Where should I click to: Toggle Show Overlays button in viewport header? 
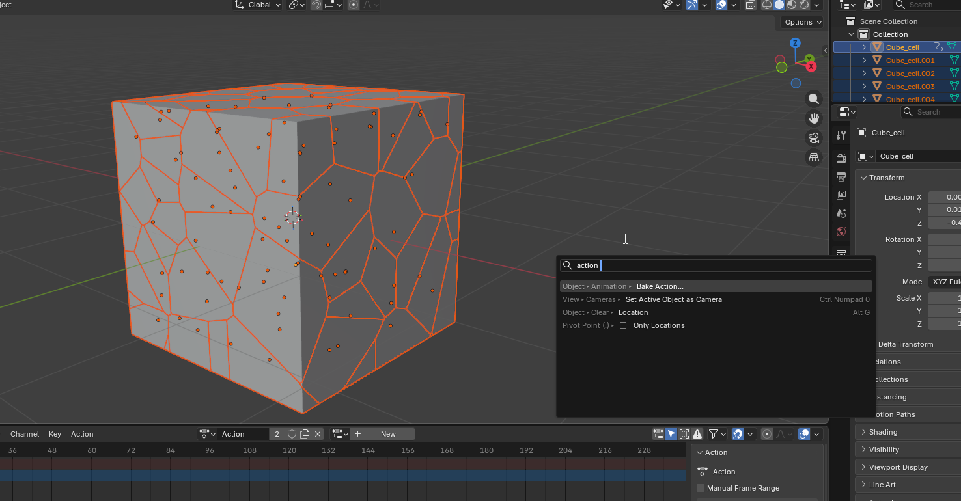[721, 5]
